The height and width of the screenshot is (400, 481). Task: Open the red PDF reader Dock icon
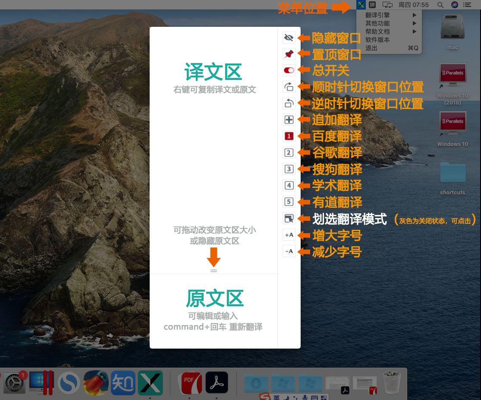click(x=190, y=383)
